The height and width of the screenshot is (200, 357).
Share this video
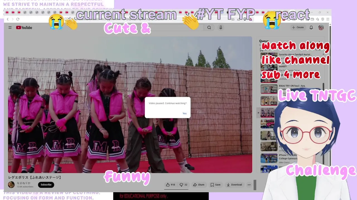[x=199, y=185]
